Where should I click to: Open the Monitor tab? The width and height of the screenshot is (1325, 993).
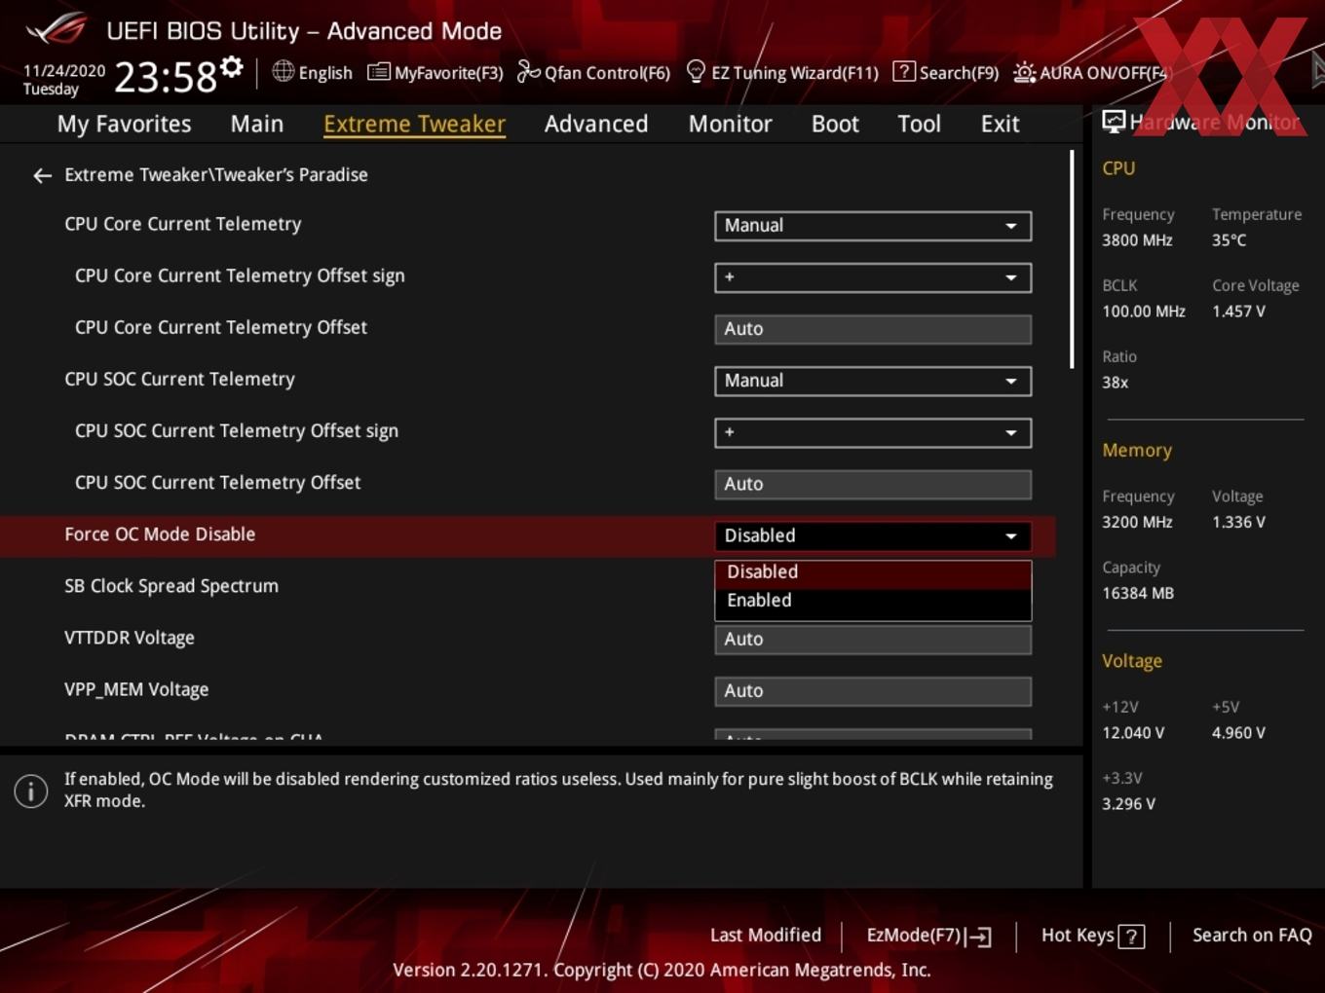click(x=730, y=124)
